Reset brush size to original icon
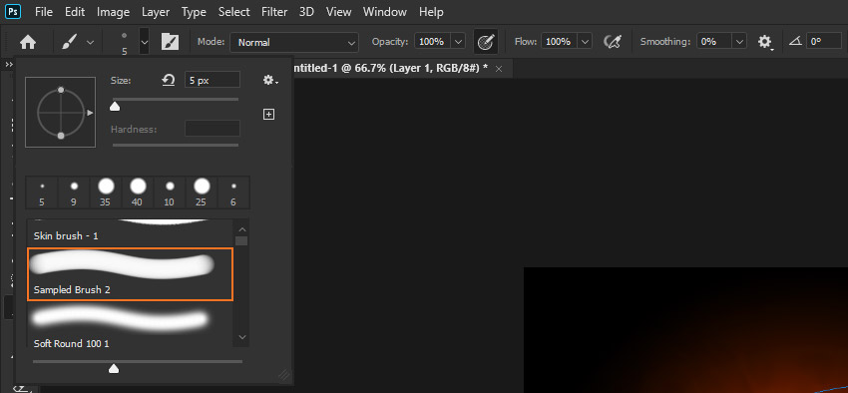 click(x=169, y=81)
